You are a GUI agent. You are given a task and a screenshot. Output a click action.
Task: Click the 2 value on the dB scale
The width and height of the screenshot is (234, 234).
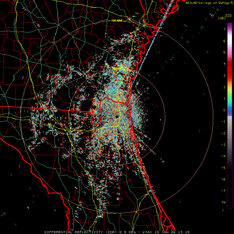coord(224,87)
